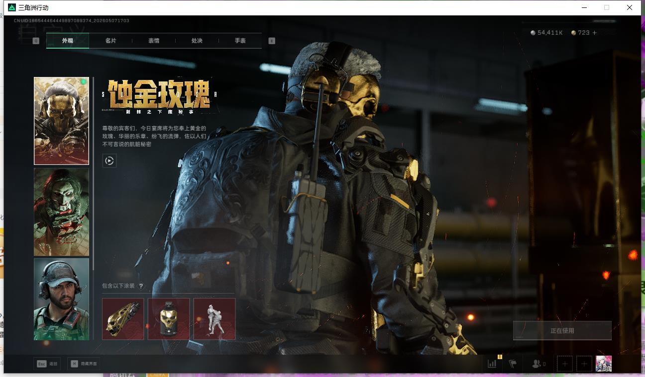The width and height of the screenshot is (645, 377).
Task: Click the 723 gold balance
Action: click(584, 33)
